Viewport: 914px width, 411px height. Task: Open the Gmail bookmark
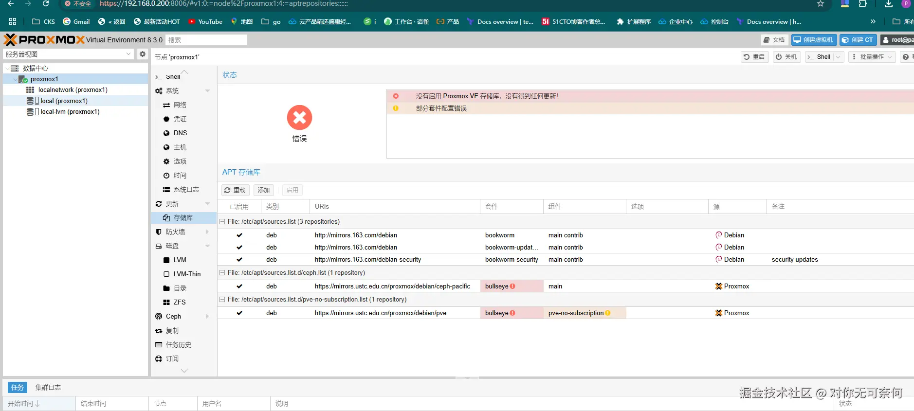[76, 21]
